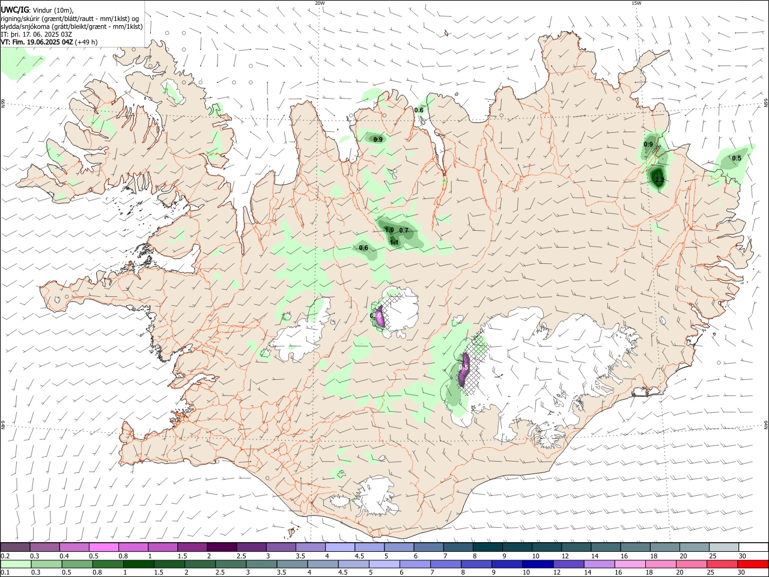Click lower legend swatch between 10 and 12
769x577 pixels.
click(x=539, y=564)
